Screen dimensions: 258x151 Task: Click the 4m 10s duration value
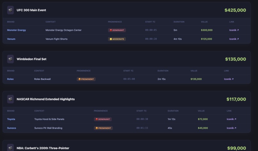(178, 39)
